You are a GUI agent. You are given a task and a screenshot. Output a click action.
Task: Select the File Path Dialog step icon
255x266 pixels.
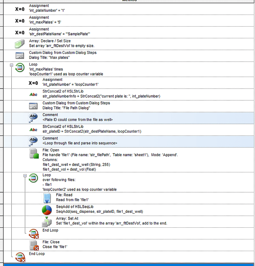[x=33, y=106]
